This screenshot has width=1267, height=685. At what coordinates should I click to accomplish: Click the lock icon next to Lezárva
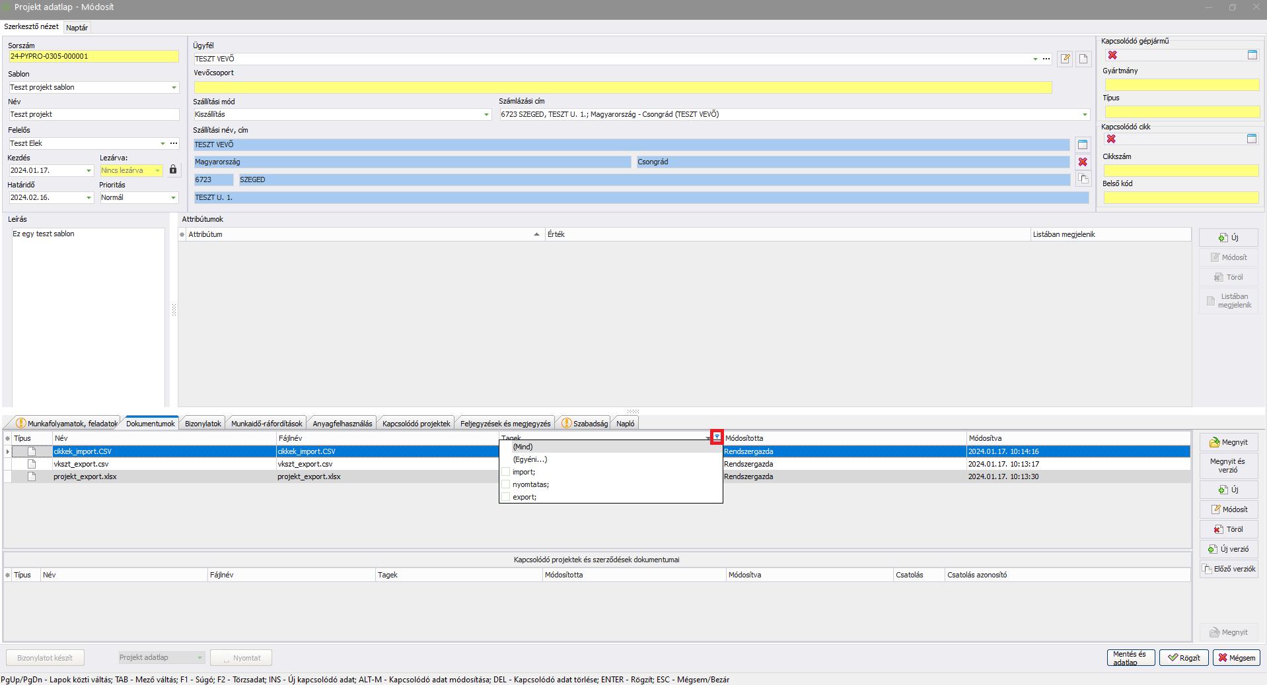[173, 170]
